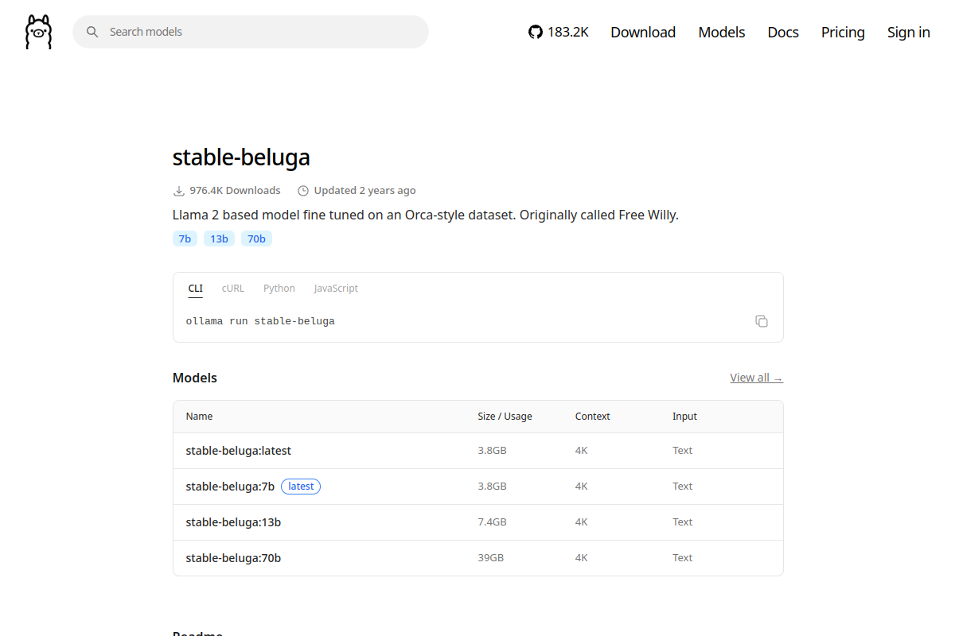This screenshot has height=636, width=955.
Task: Switch to the JavaScript tab
Action: (x=336, y=289)
